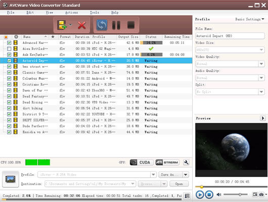This screenshot has width=268, height=202.
Task: Uncheck the Ask KevJumba file checkbox
Action: (x=9, y=55)
